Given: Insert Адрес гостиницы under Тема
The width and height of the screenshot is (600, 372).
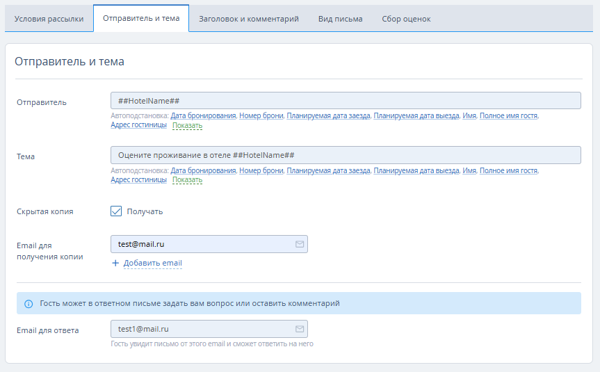Looking at the screenshot, I should coord(138,179).
